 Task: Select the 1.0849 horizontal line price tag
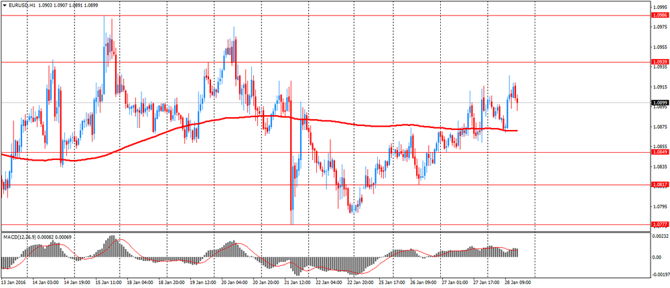coord(659,151)
